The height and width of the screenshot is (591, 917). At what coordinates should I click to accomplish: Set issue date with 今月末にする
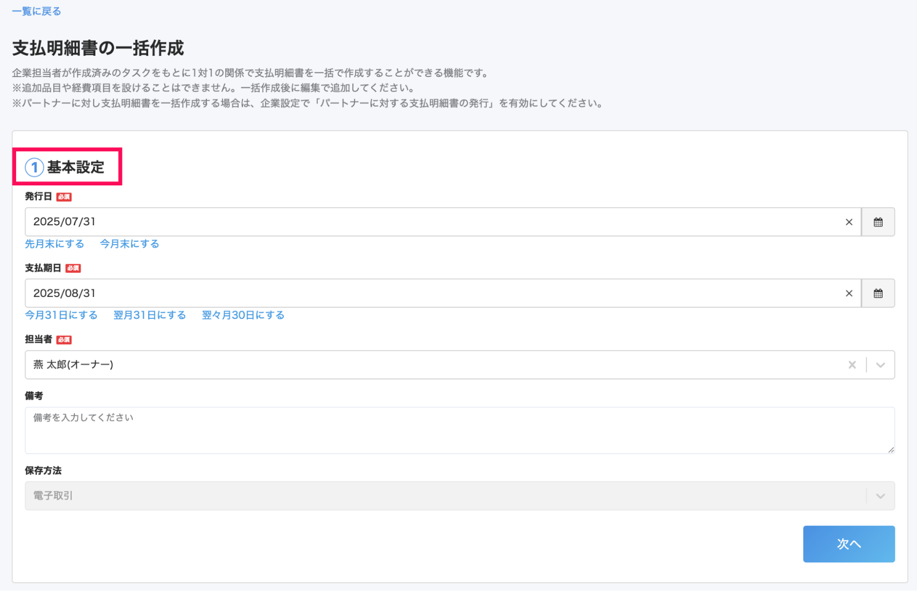[x=130, y=244]
